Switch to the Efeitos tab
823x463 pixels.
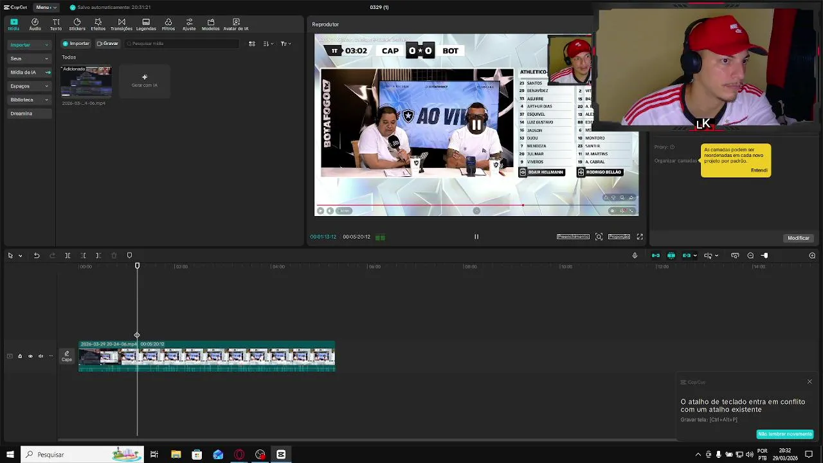[x=98, y=24]
